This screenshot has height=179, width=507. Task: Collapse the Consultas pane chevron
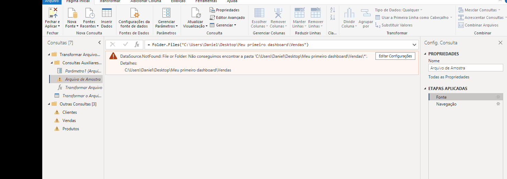(x=100, y=43)
